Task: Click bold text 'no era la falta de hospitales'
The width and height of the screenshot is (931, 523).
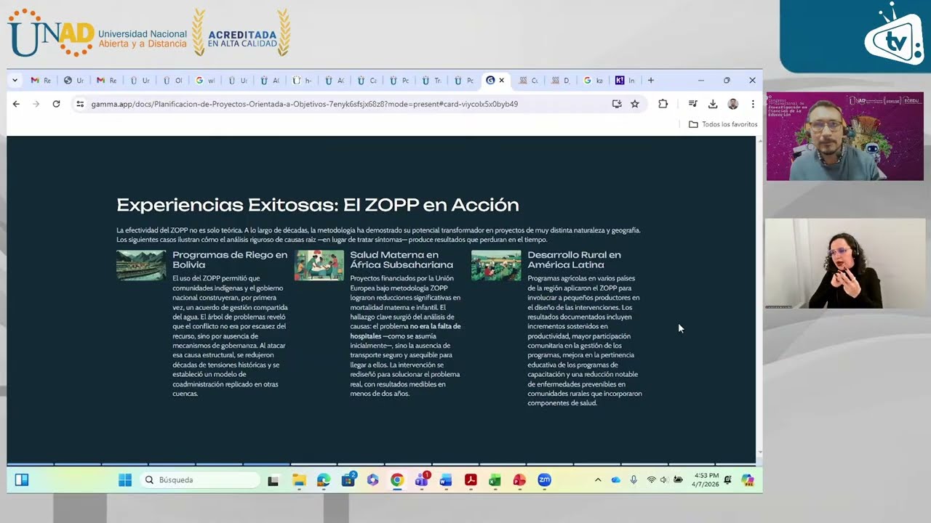Action: click(405, 331)
